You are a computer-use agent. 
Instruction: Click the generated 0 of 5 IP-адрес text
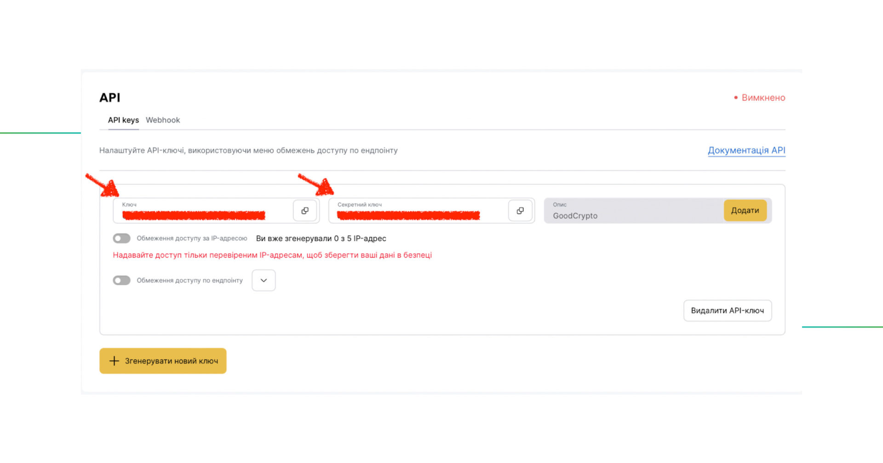(321, 239)
